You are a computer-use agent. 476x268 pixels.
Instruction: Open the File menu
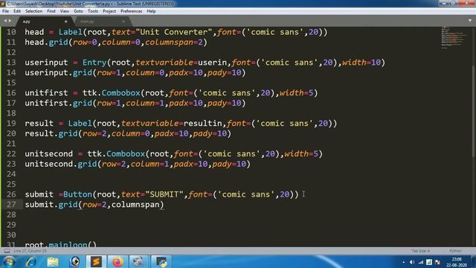click(5, 11)
